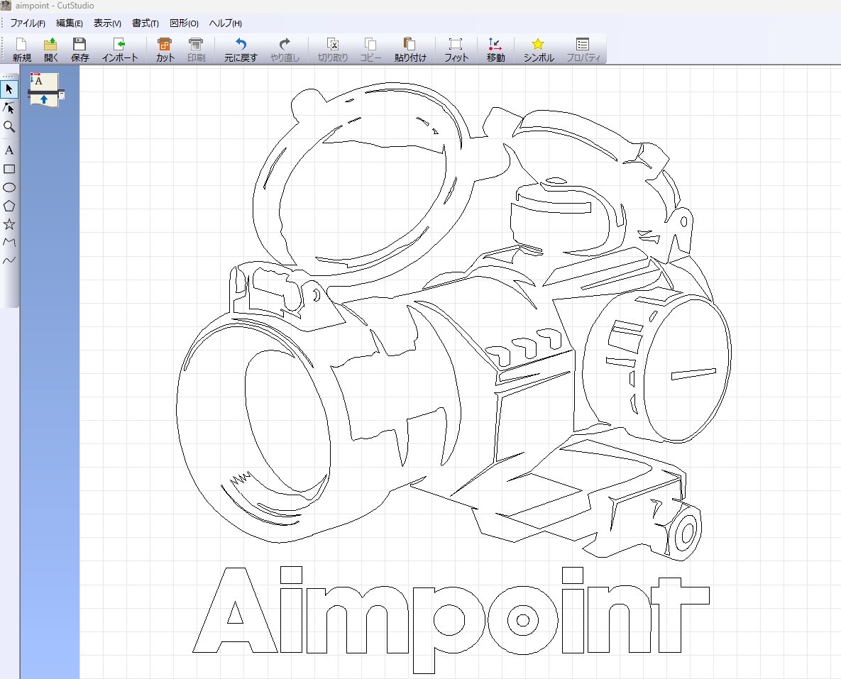Fit the view with フィット
The image size is (841, 679).
[456, 50]
